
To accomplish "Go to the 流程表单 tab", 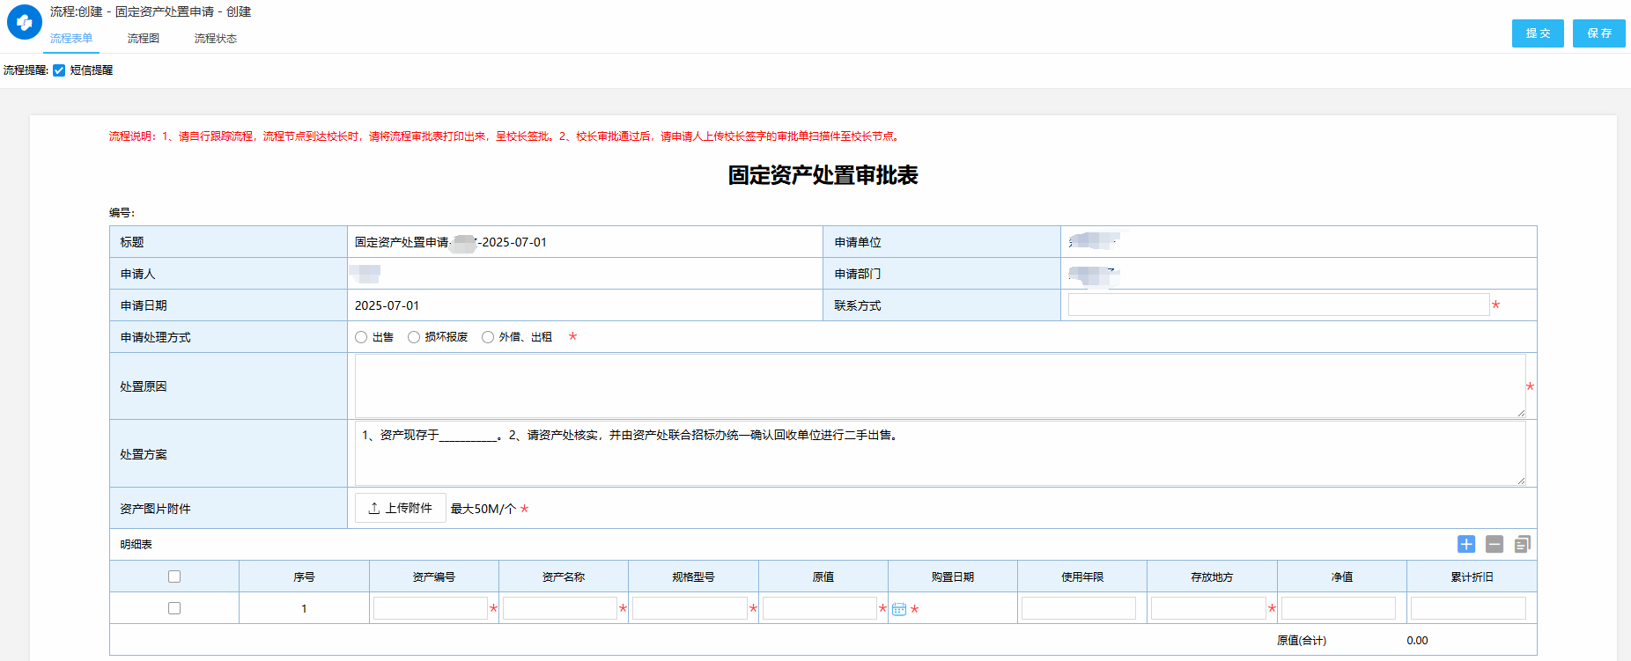I will [71, 39].
